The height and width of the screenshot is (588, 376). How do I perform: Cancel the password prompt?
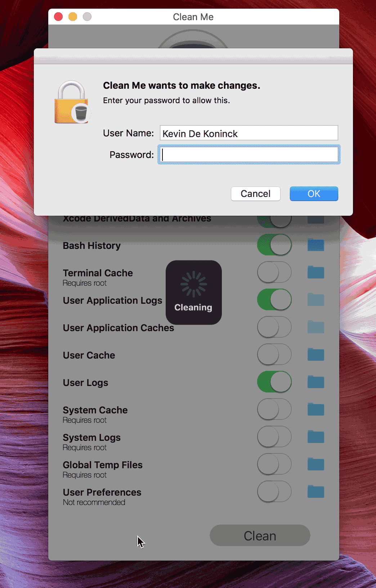255,194
